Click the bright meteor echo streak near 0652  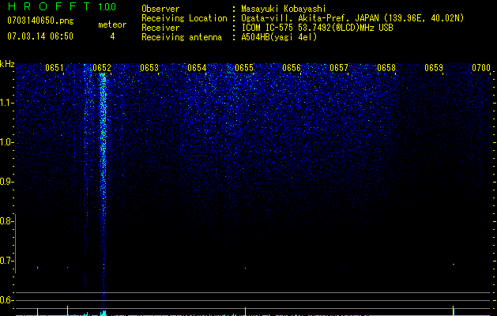pos(103,190)
